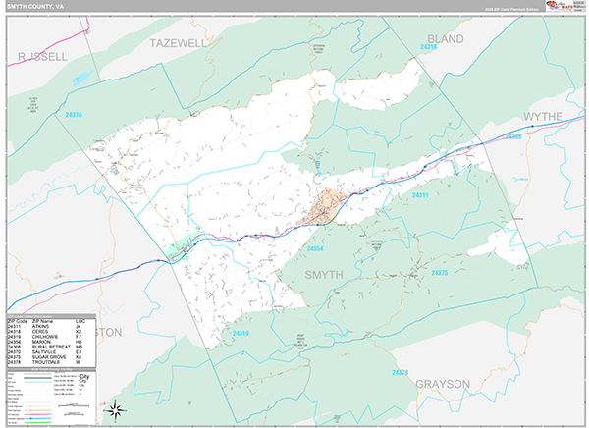The height and width of the screenshot is (428, 589).
Task: Click the green line swatch in legend
Action: pyautogui.click(x=37, y=422)
